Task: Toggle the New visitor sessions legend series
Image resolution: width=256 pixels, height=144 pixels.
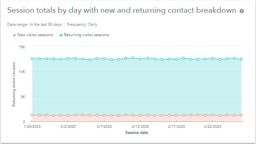Action: (35, 35)
